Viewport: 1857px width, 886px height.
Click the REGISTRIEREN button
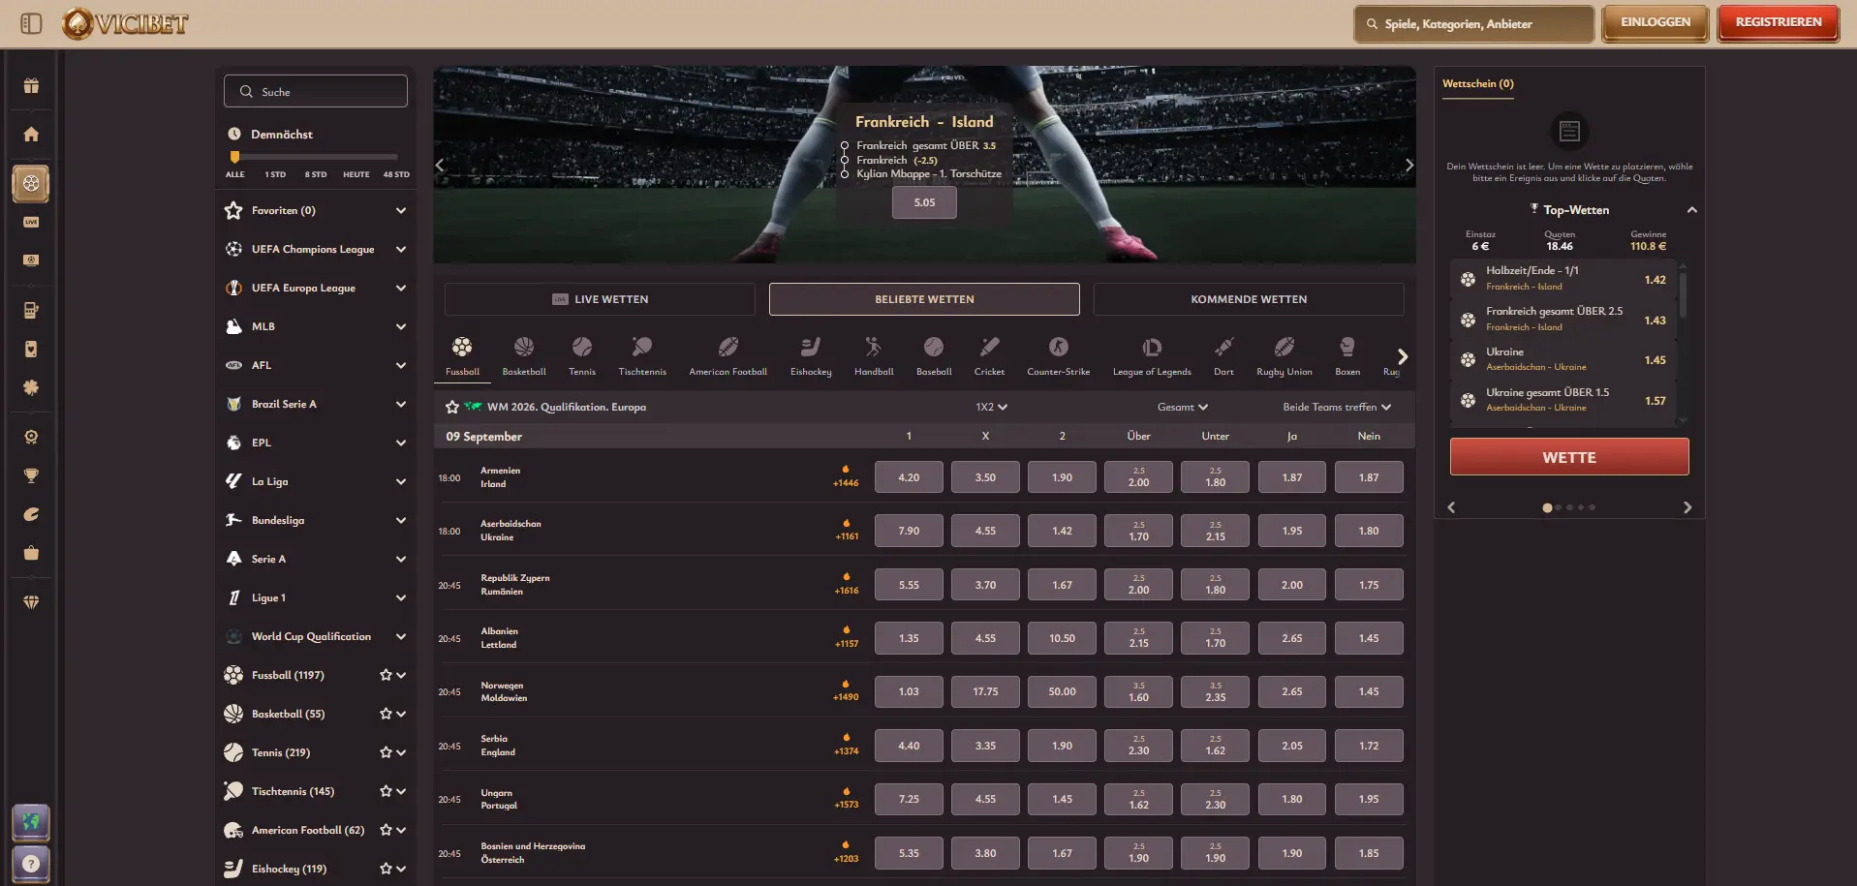[1778, 22]
